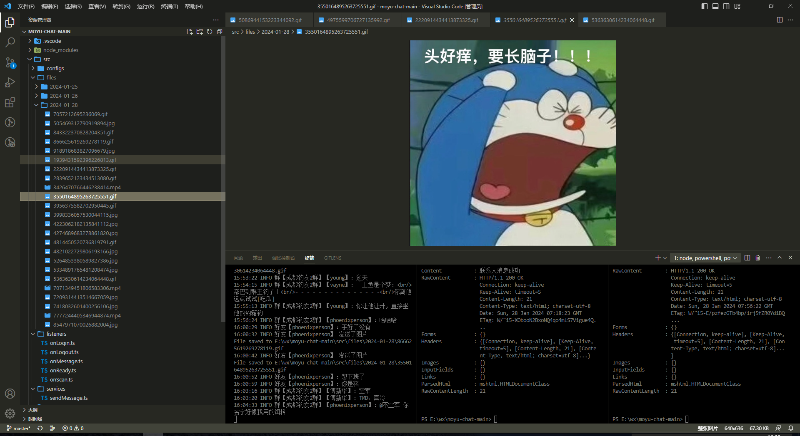The height and width of the screenshot is (436, 800).
Task: Maximize the panel size with up chevron
Action: (x=780, y=258)
